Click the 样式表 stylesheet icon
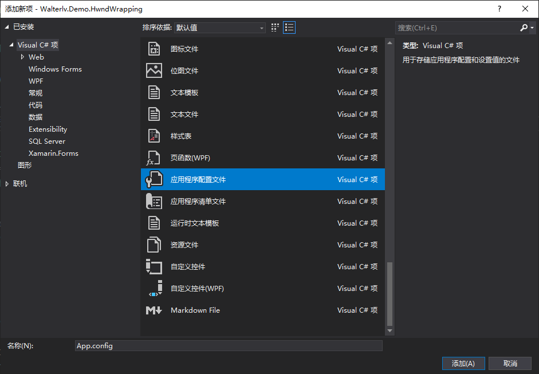This screenshot has height=374, width=539. pos(154,136)
